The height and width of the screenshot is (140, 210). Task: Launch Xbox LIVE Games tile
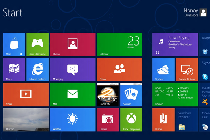(38, 44)
